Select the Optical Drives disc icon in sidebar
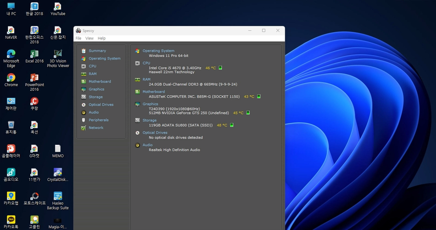This screenshot has height=230, width=436. 83,105
